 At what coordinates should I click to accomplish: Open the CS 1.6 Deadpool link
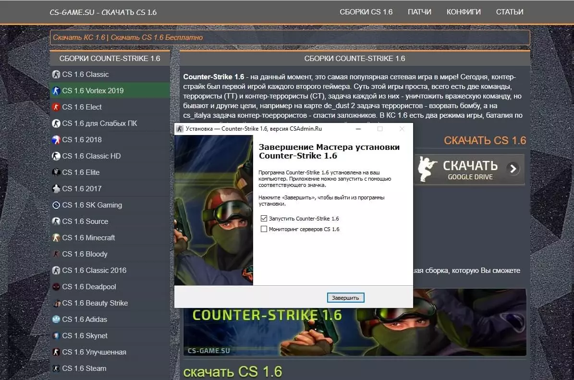coord(89,287)
